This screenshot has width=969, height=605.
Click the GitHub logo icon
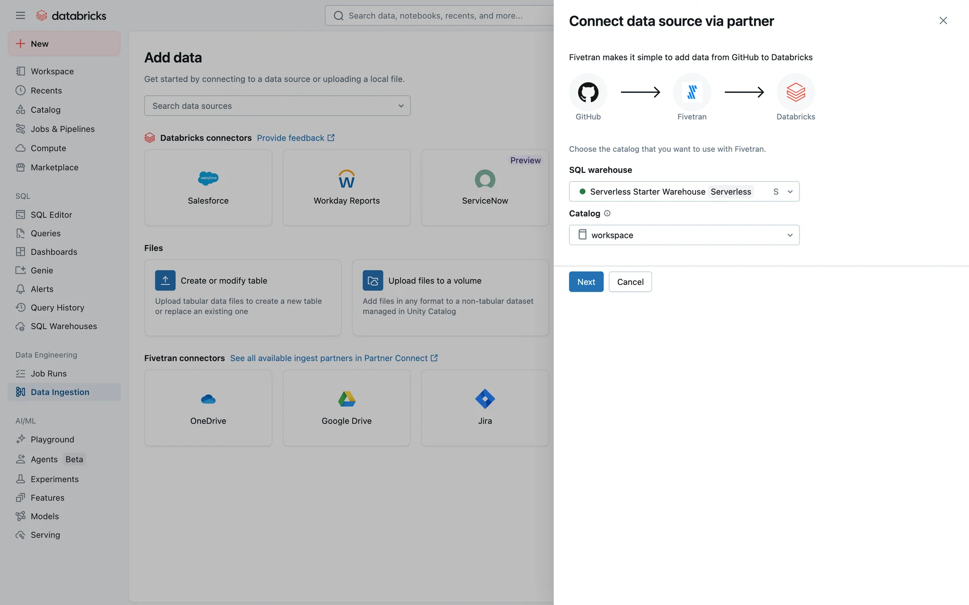tap(588, 92)
